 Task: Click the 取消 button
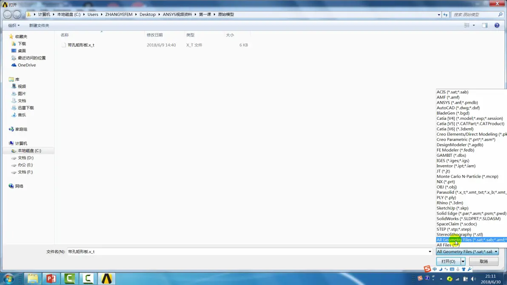(484, 261)
